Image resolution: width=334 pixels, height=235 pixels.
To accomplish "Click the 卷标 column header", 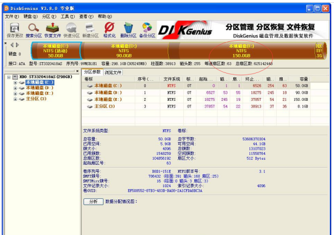I will pyautogui.click(x=108, y=79).
